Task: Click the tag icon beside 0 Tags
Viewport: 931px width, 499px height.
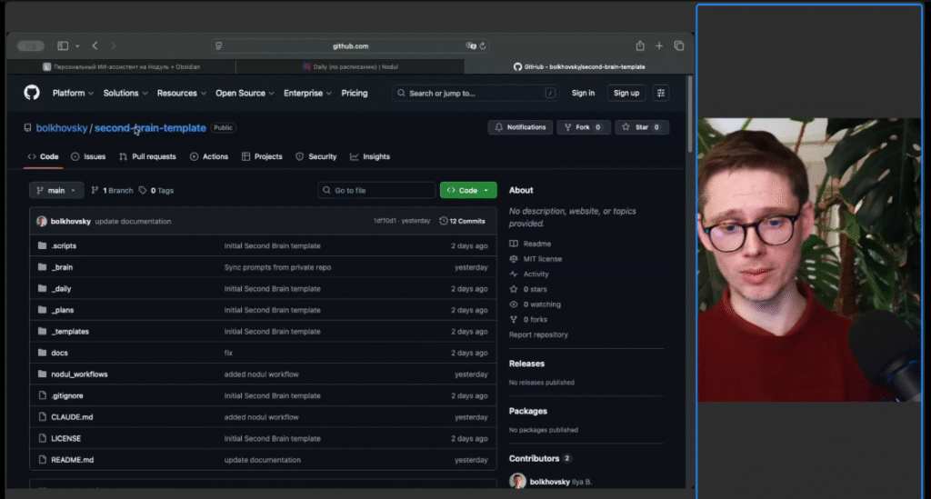Action: coord(143,191)
